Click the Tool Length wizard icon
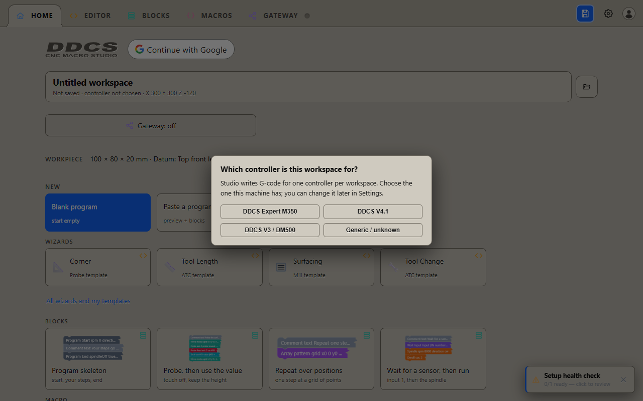Viewport: 643px width, 401px height. [x=170, y=267]
